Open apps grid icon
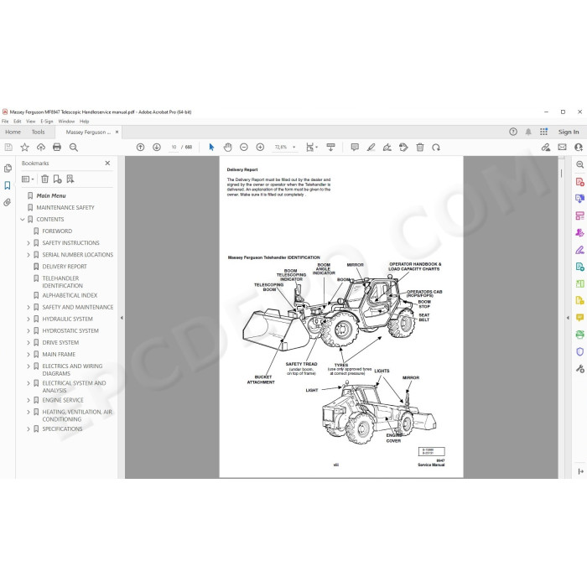Image resolution: width=587 pixels, height=587 pixels. (x=543, y=132)
